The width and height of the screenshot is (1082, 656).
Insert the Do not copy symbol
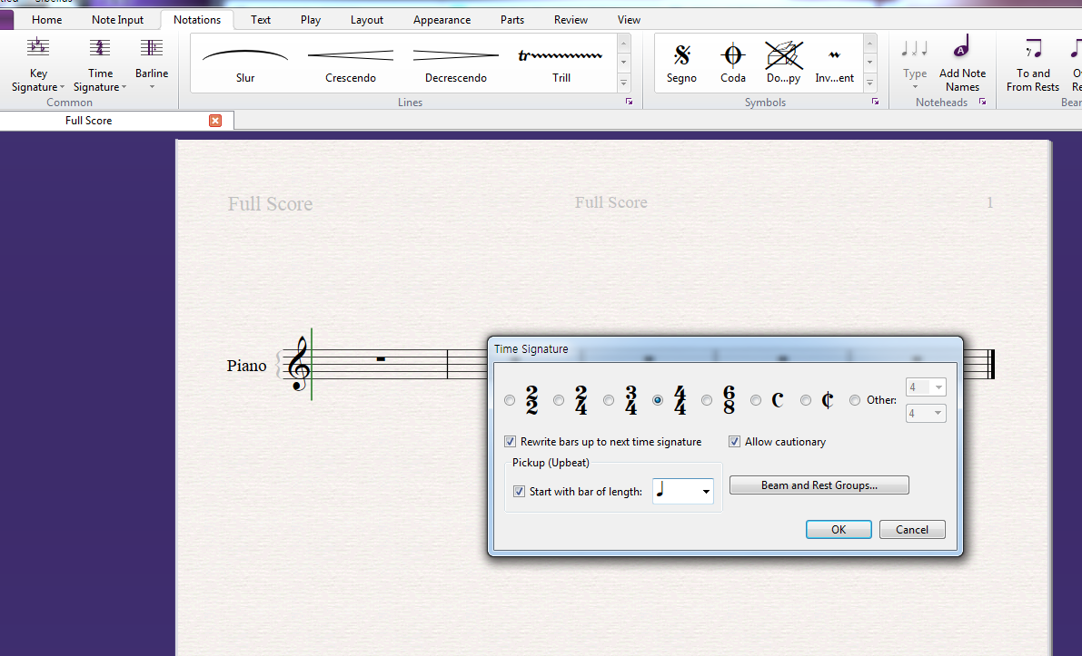[x=783, y=63]
